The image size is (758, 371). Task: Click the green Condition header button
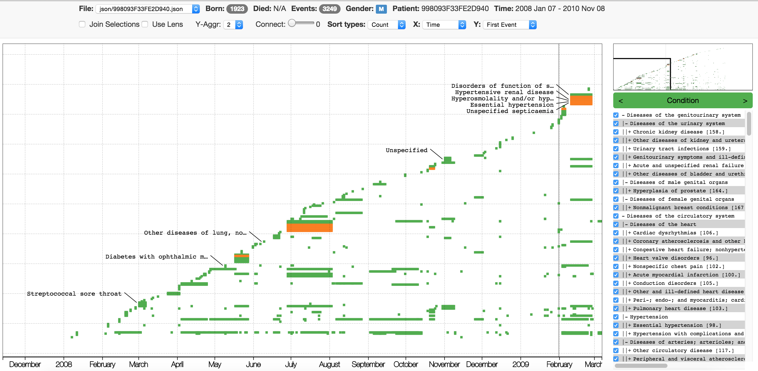(x=682, y=101)
